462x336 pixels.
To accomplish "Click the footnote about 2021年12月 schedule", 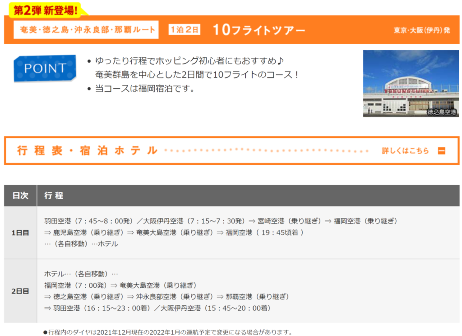I will (x=168, y=332).
